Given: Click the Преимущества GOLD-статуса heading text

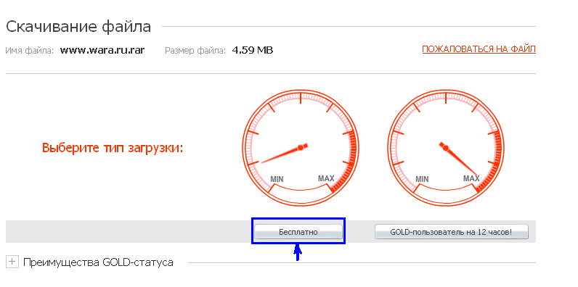Looking at the screenshot, I should [98, 262].
